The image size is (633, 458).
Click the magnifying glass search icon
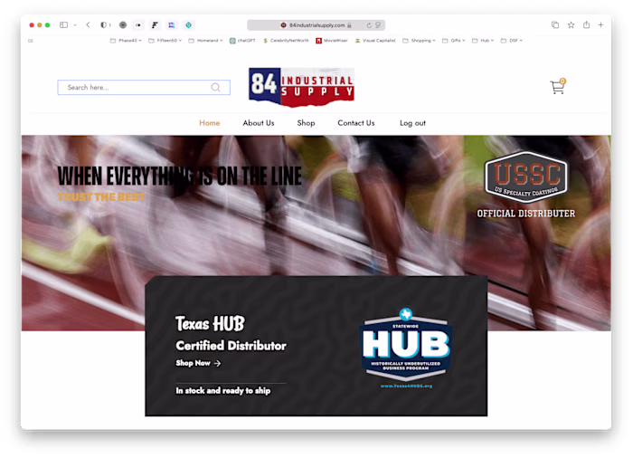click(215, 87)
